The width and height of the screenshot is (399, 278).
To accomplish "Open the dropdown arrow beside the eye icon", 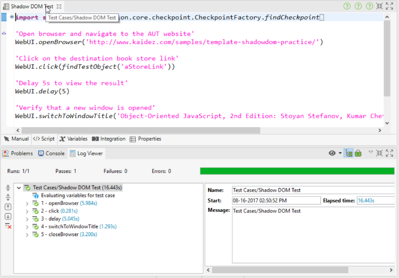I will 340,153.
